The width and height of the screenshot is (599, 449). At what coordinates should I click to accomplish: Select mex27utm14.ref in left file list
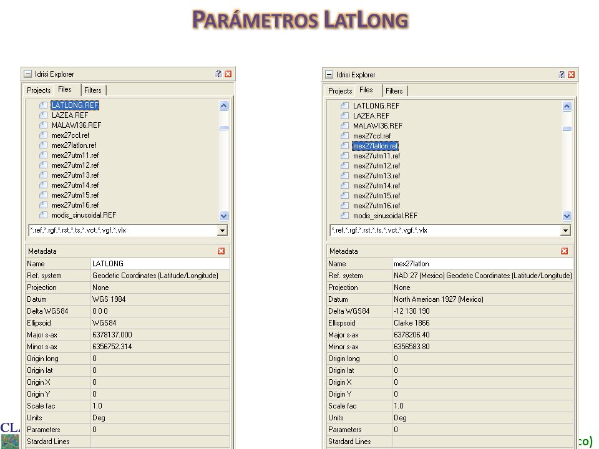coord(75,185)
